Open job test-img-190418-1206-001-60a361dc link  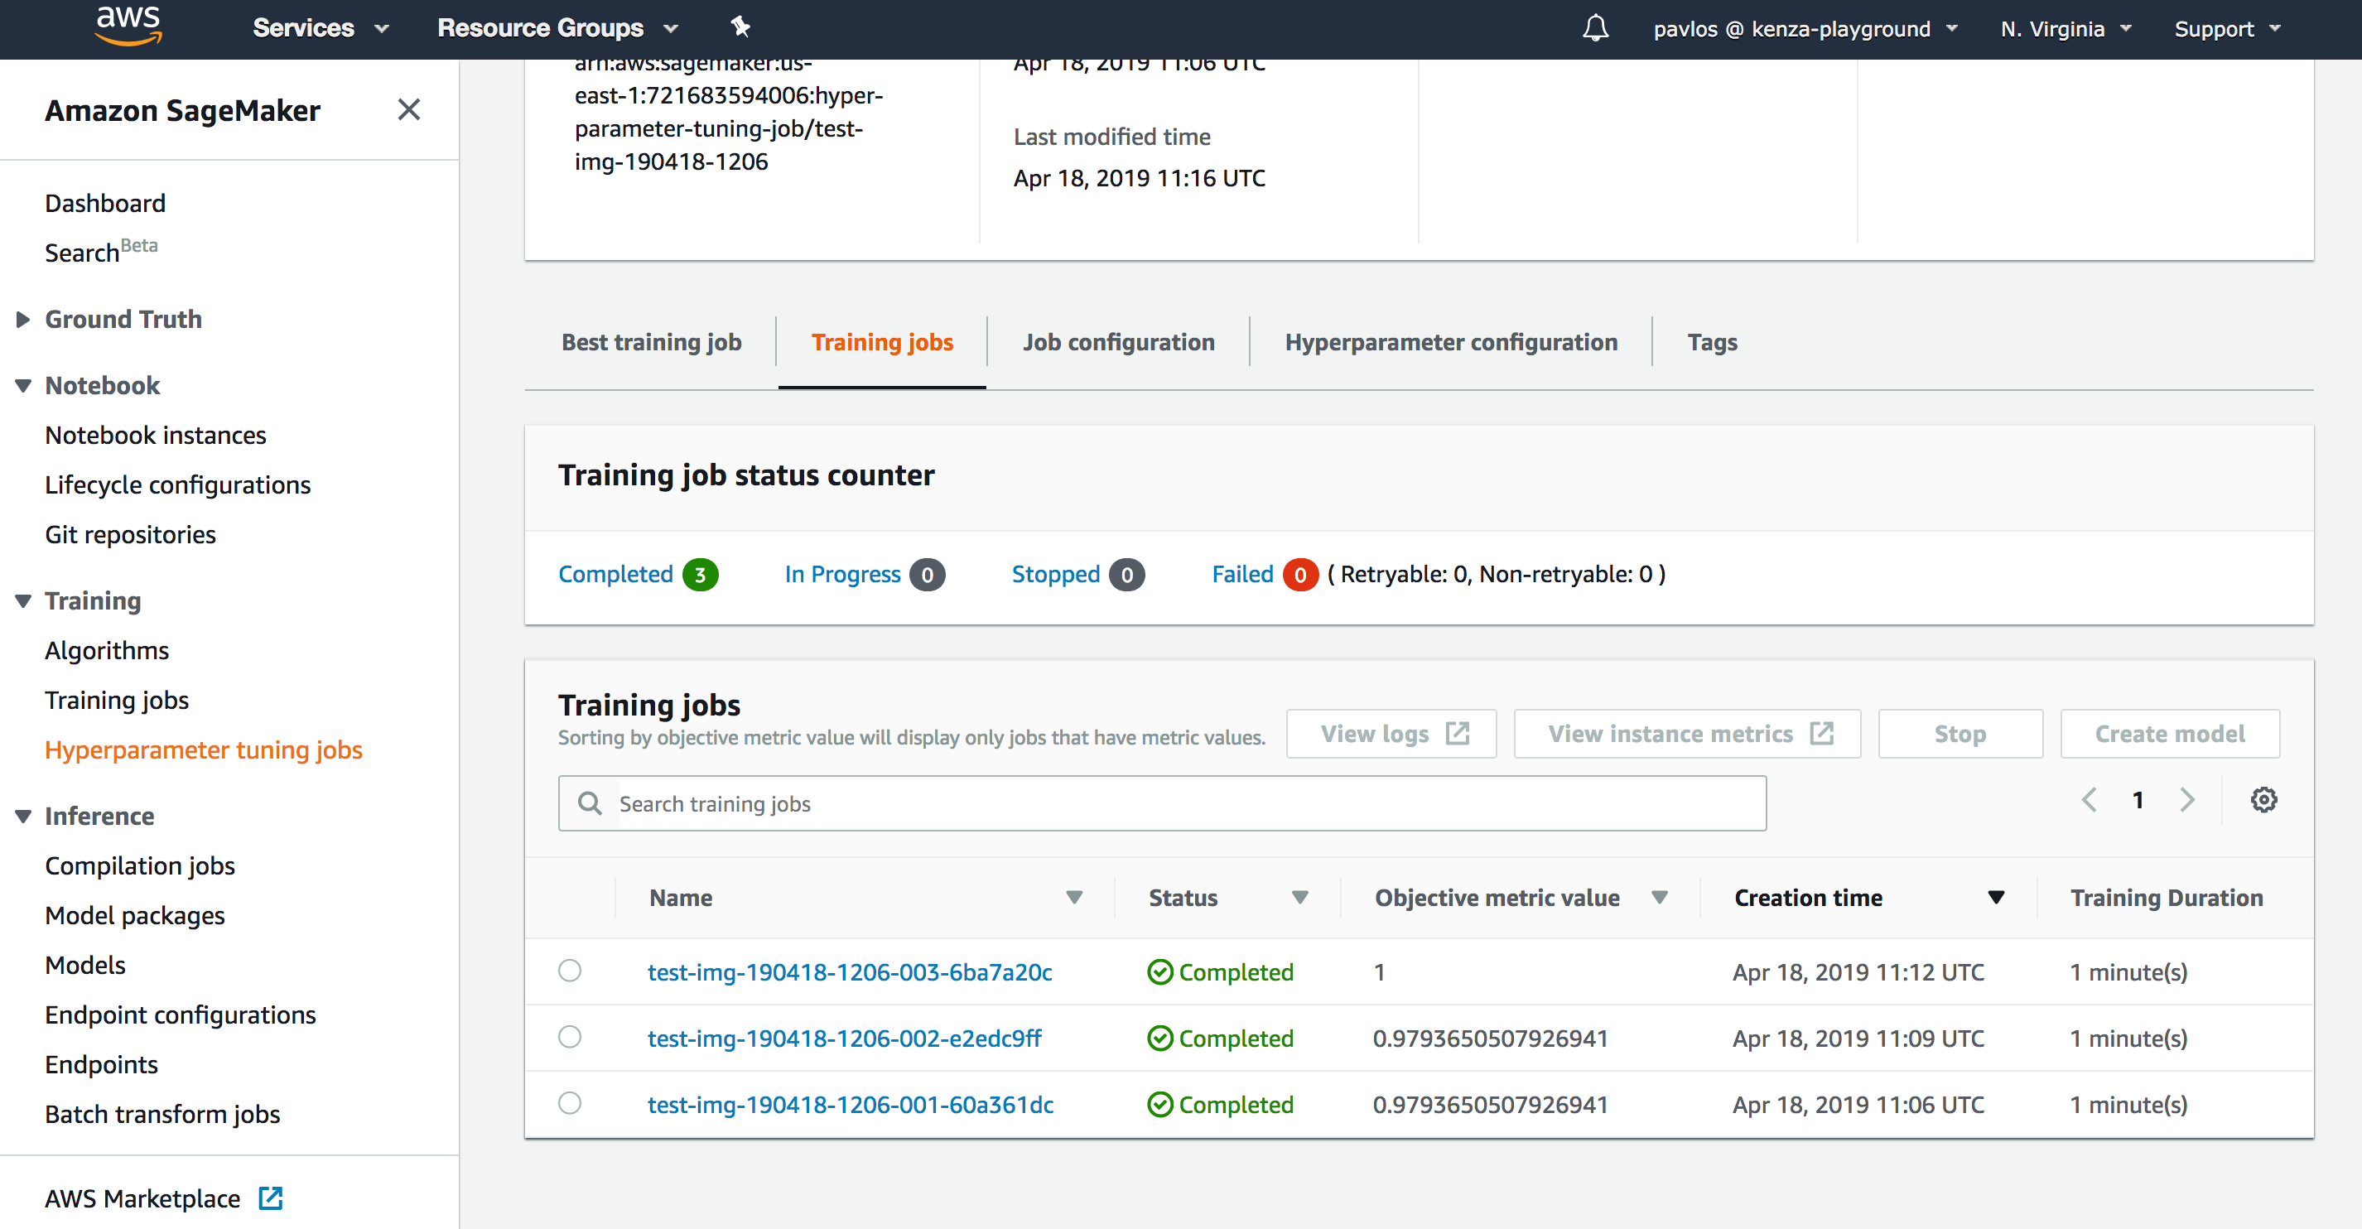point(850,1104)
